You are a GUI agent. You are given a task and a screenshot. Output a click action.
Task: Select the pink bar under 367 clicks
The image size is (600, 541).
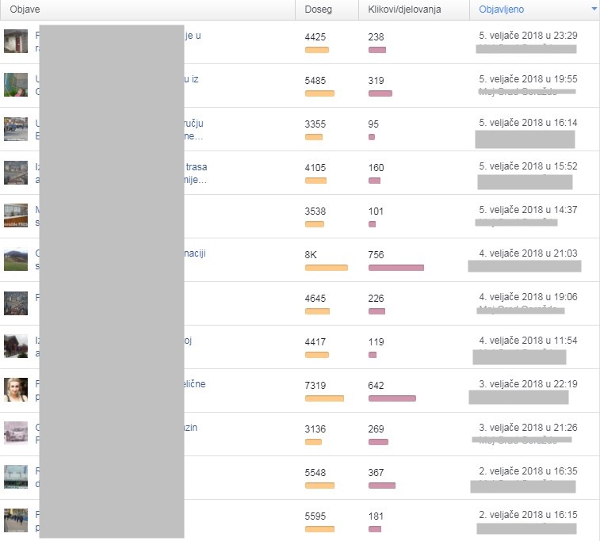click(381, 486)
